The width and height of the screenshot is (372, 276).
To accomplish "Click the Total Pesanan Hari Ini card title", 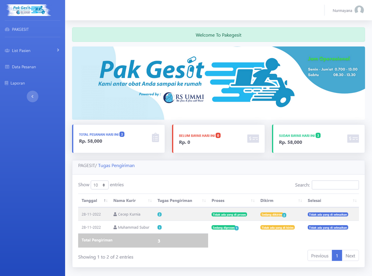I will (x=99, y=134).
